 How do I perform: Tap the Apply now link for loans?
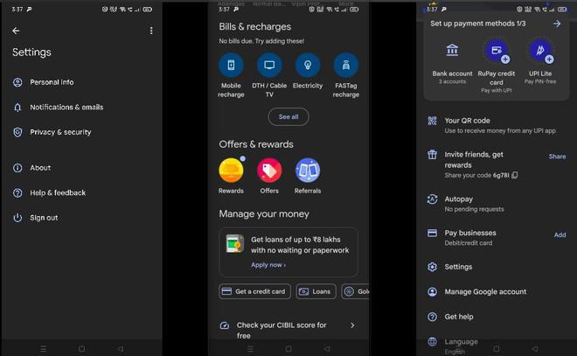tap(268, 265)
